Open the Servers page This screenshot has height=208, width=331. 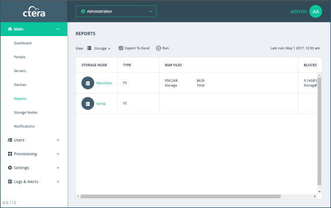tap(20, 71)
